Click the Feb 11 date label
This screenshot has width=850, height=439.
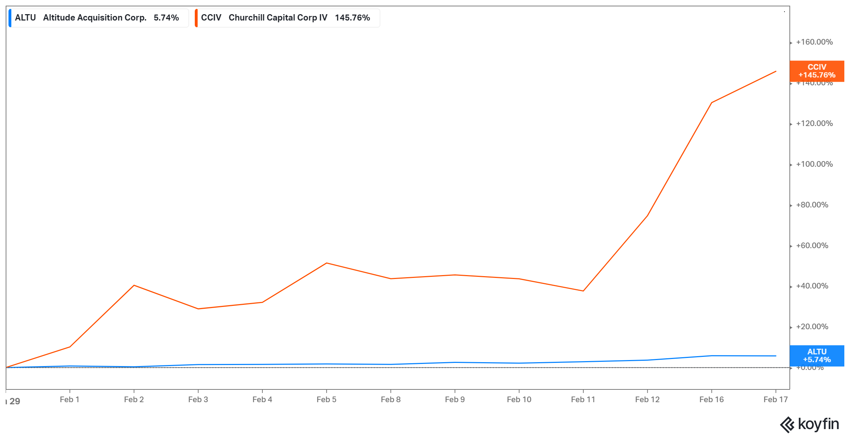point(583,399)
